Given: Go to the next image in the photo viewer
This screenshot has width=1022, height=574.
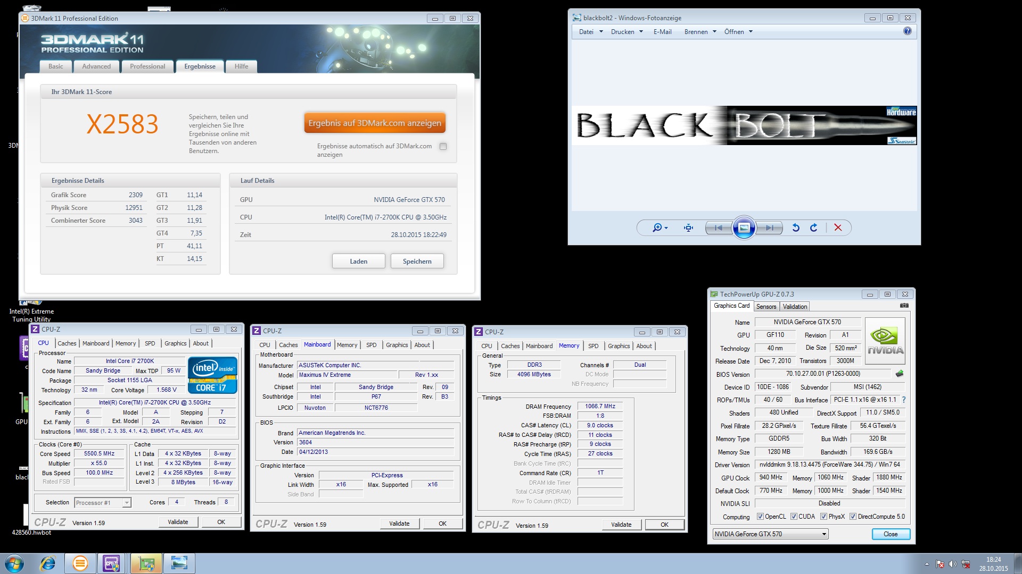Looking at the screenshot, I should (x=770, y=227).
